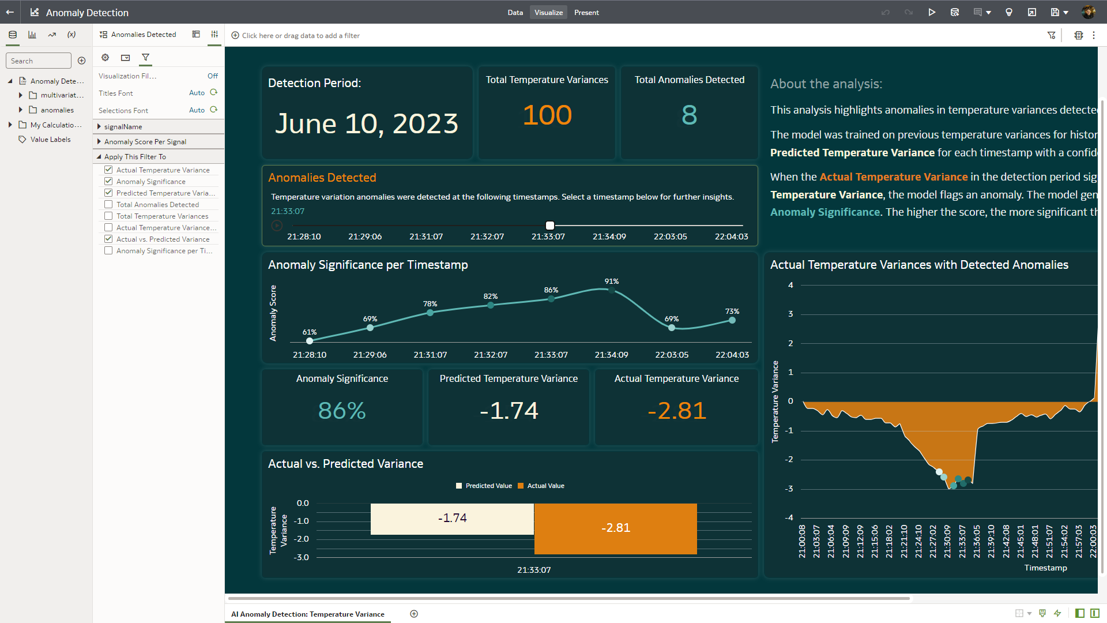Open canvas properties with the brush icon
The height and width of the screenshot is (623, 1107).
[1041, 614]
